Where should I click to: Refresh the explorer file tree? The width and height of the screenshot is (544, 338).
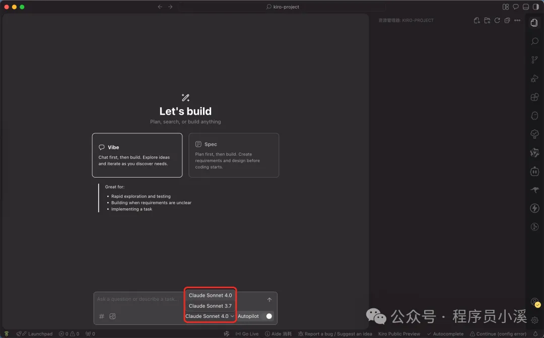[497, 21]
